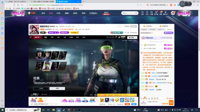Click the Steam icon in Windows taskbar
This screenshot has width=200, height=112.
click(64, 110)
